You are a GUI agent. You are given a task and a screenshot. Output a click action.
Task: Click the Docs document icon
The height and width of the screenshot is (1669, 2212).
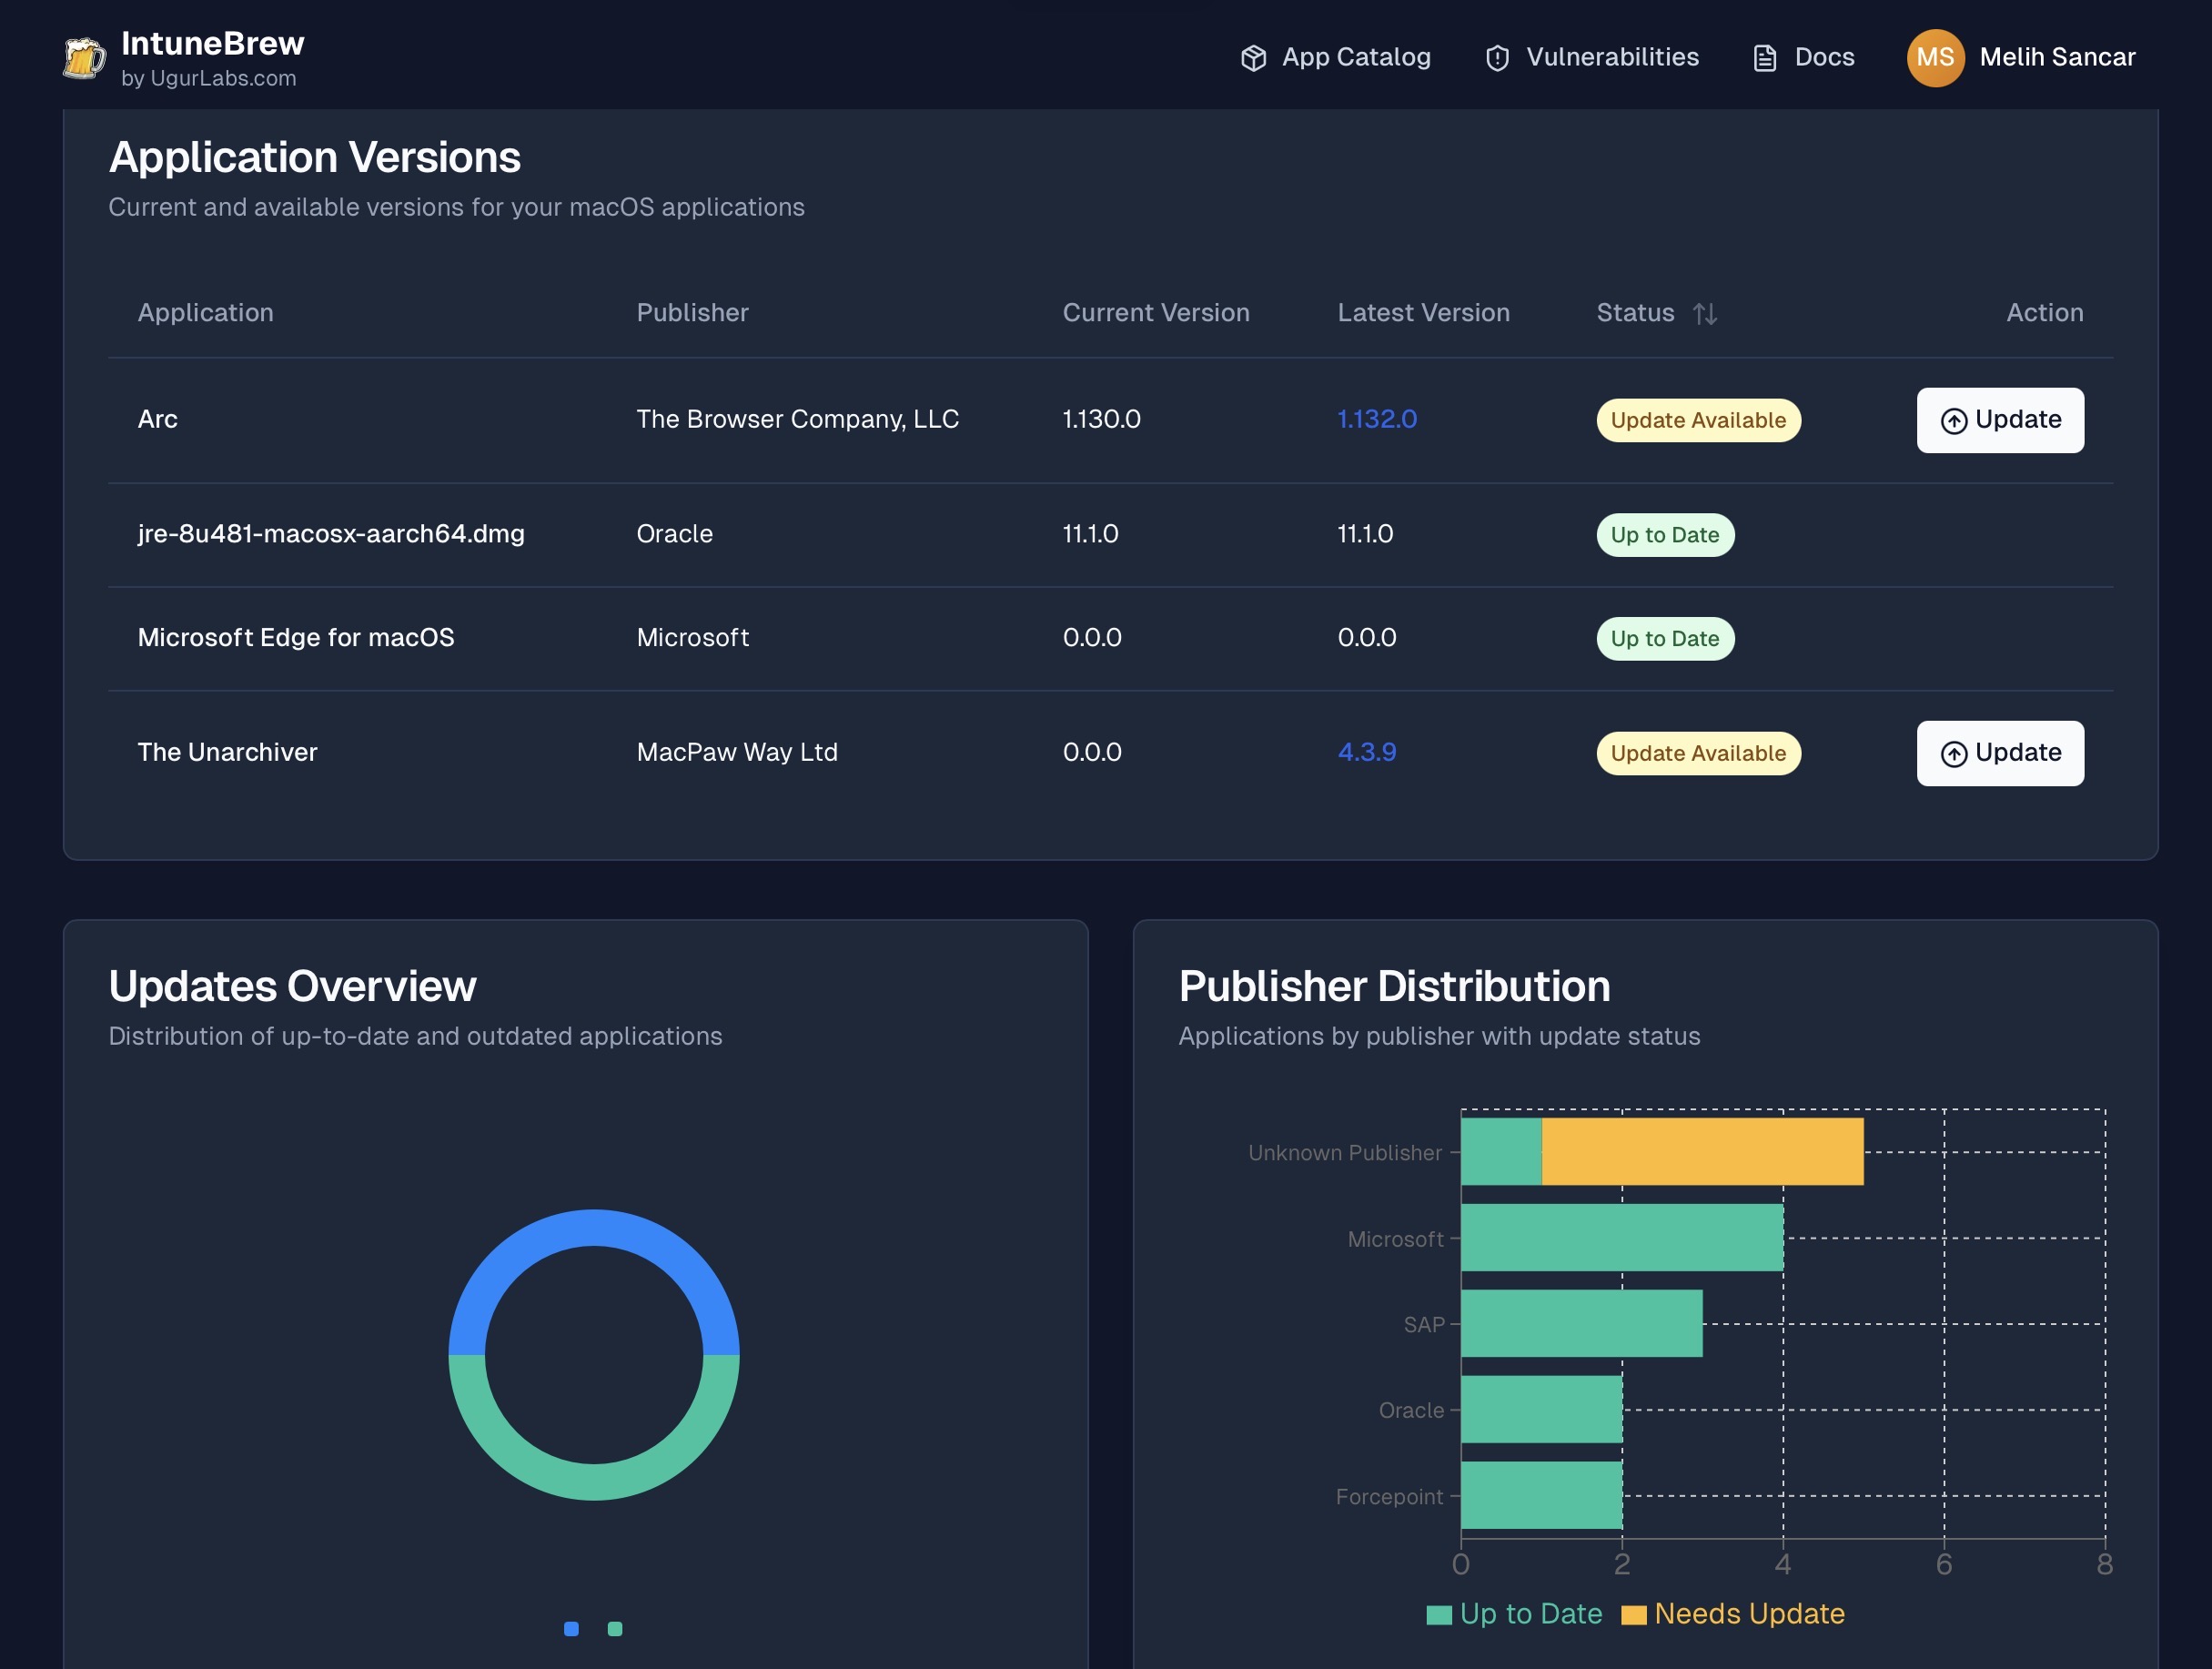[x=1765, y=58]
